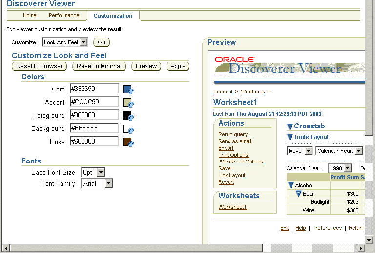This screenshot has height=253, width=375.
Task: Switch to the Performance tab
Action: click(64, 15)
